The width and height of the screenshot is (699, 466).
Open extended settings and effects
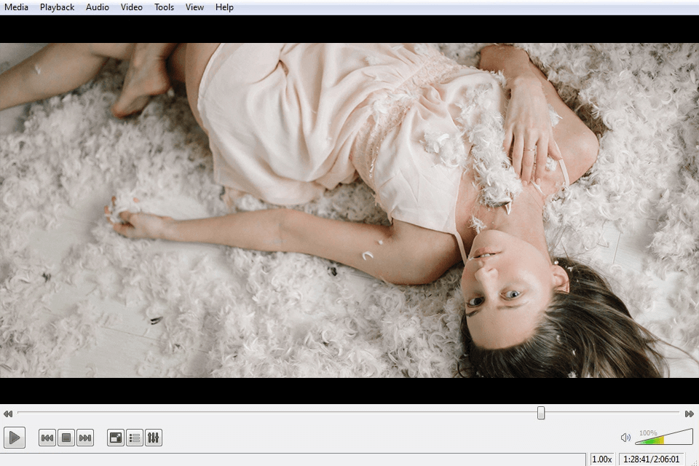[154, 438]
